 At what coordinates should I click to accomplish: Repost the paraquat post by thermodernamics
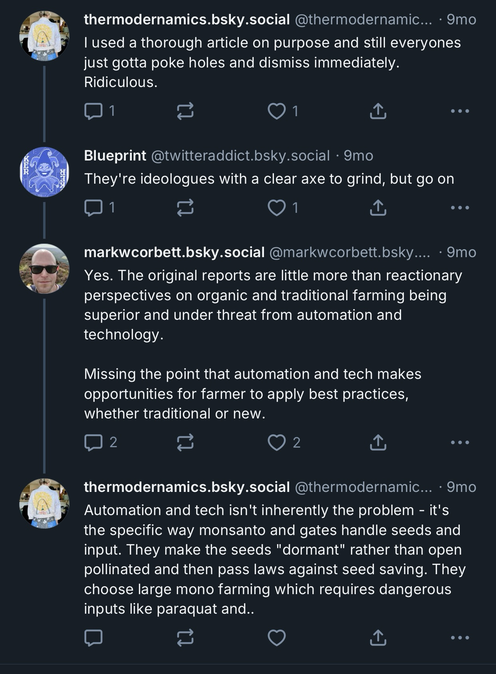tap(185, 638)
